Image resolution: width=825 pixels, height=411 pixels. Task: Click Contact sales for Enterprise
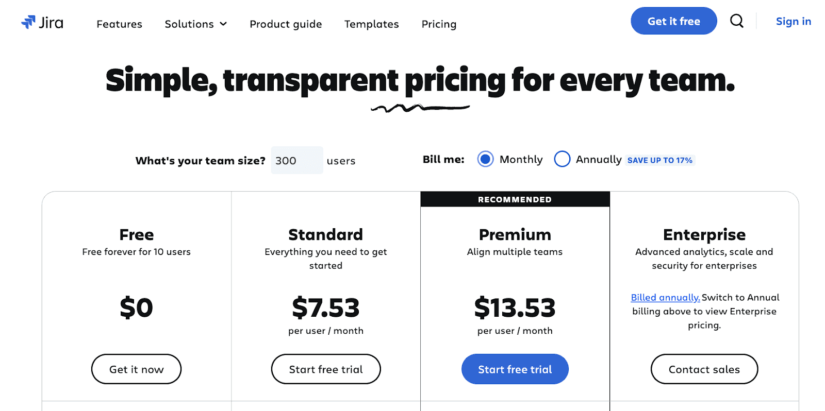pos(704,369)
